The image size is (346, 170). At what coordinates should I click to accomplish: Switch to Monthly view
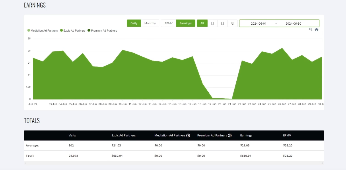[150, 23]
